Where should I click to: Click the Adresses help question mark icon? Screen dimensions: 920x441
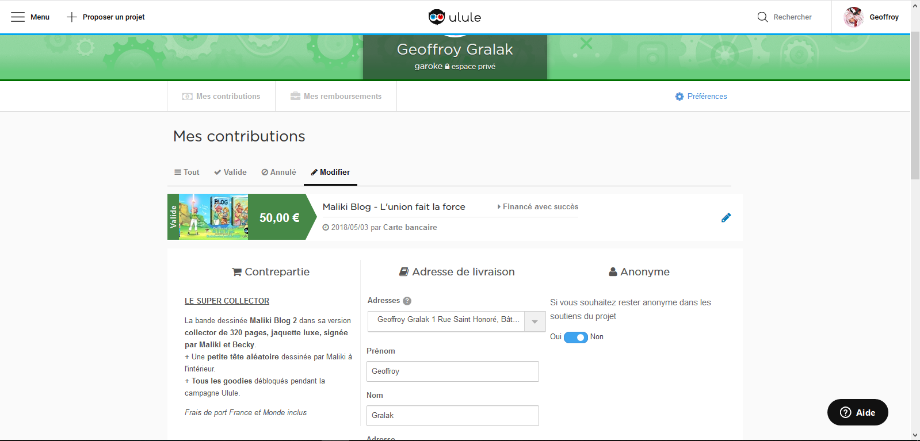click(x=407, y=301)
